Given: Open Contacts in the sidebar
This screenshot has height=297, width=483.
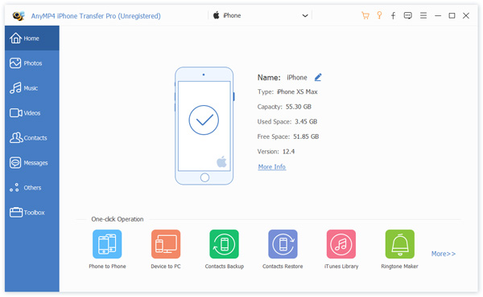Looking at the screenshot, I should pyautogui.click(x=32, y=138).
